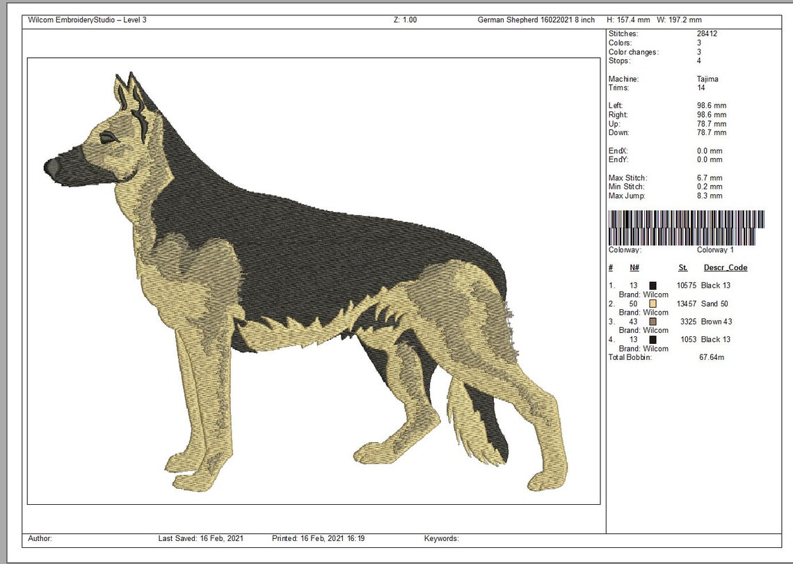
Task: Click the N# column header
Action: click(x=633, y=267)
